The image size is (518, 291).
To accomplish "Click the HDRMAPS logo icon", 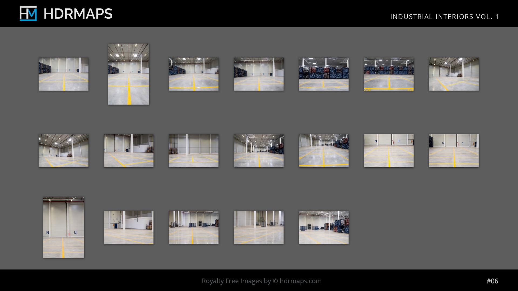I will click(x=28, y=14).
